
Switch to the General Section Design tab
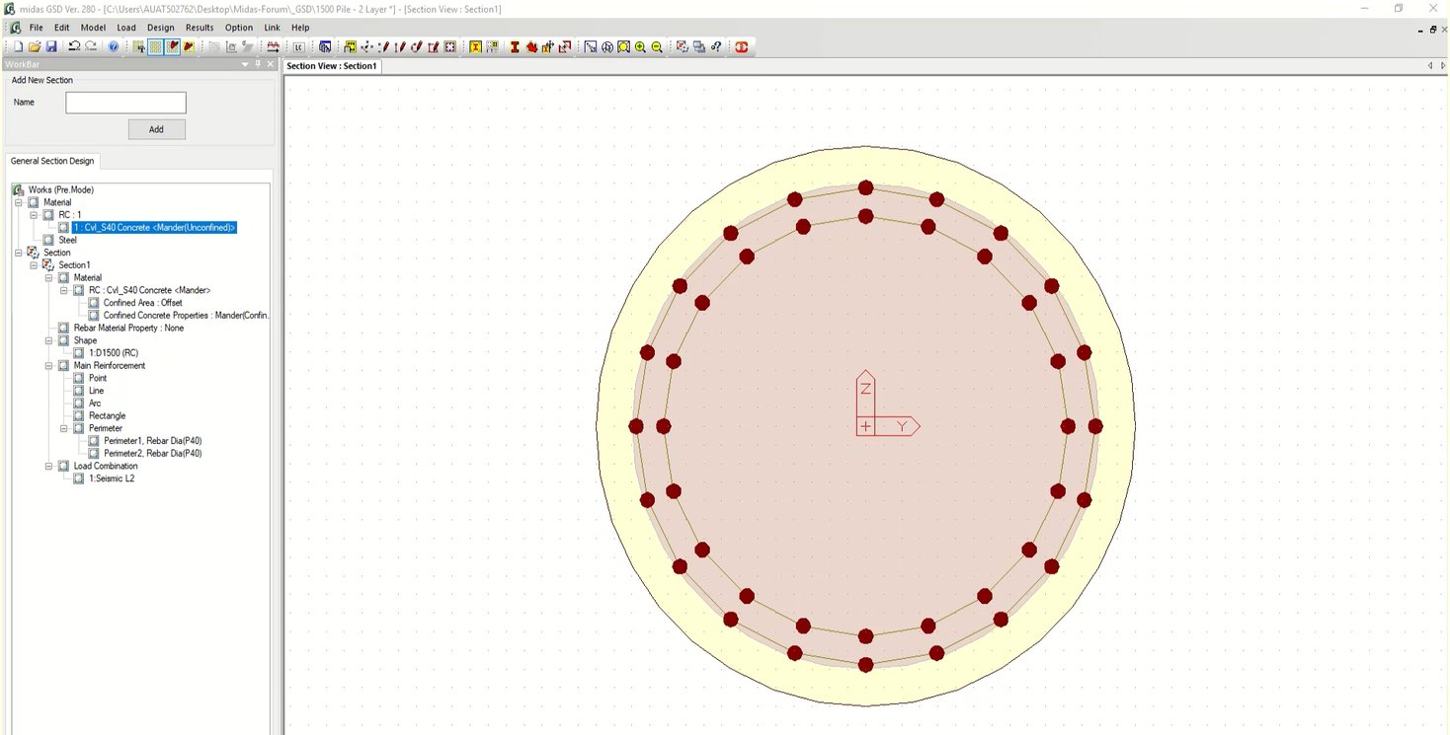[x=52, y=161]
